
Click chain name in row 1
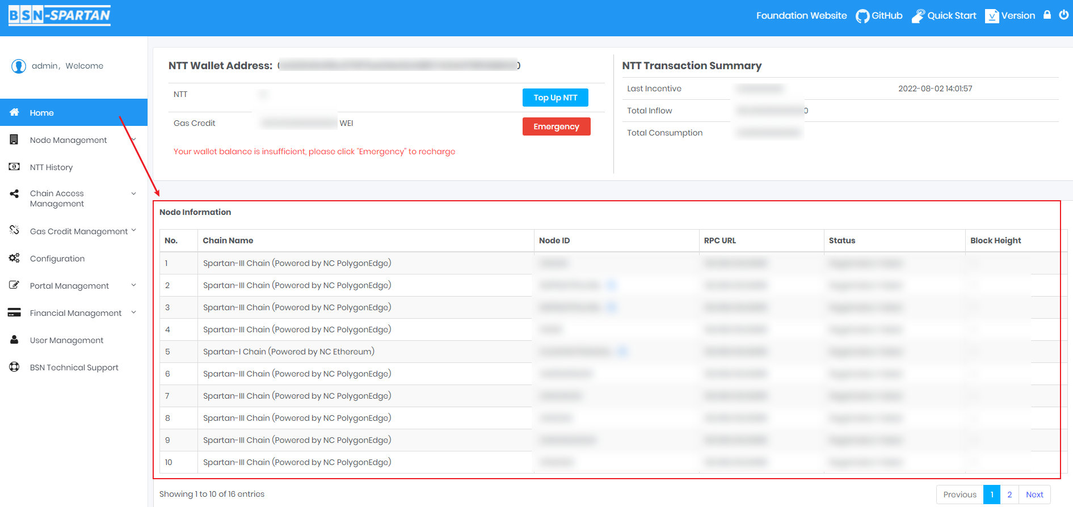[x=297, y=263]
